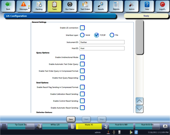
Task: Click the Logoff power icon
Action: pyautogui.click(x=162, y=6)
